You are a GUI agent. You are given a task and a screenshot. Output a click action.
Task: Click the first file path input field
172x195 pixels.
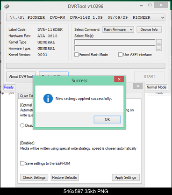coord(115,42)
